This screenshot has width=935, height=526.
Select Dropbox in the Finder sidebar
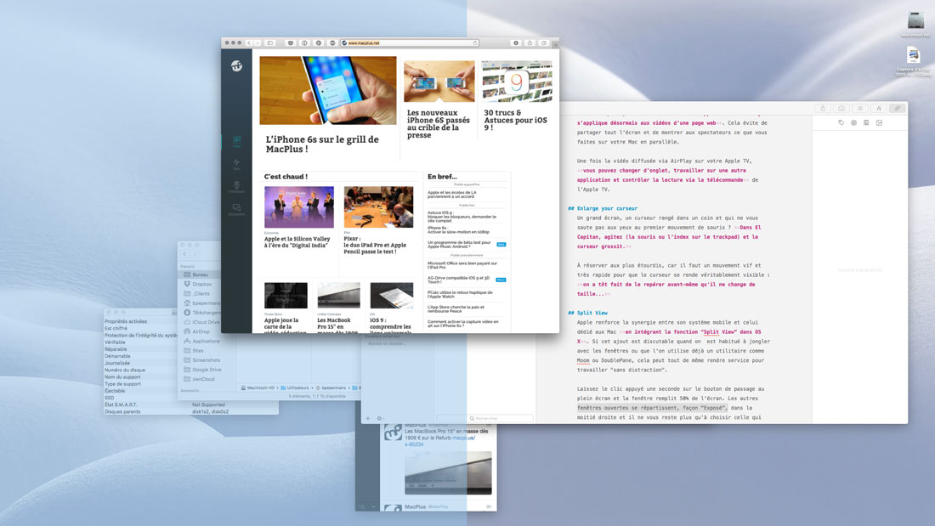pos(201,285)
